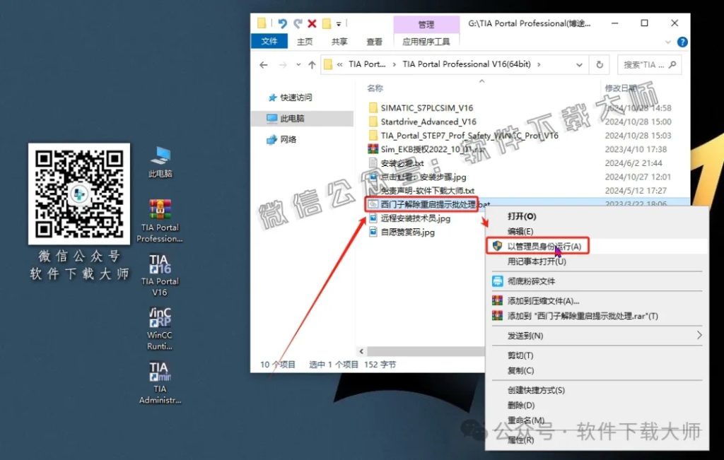
Task: Refresh the folder view
Action: [600, 64]
